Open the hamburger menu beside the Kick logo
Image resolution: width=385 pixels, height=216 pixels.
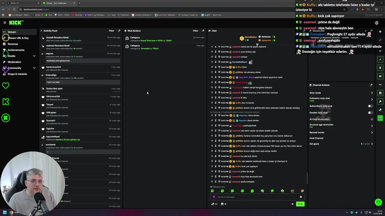click(5, 22)
